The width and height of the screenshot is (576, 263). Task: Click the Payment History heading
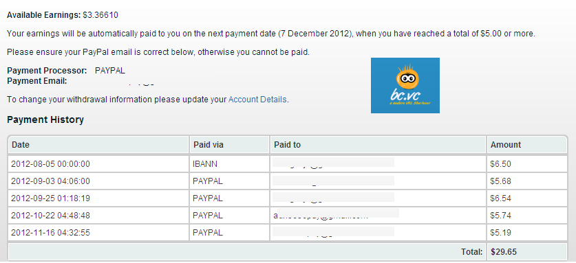(x=45, y=120)
